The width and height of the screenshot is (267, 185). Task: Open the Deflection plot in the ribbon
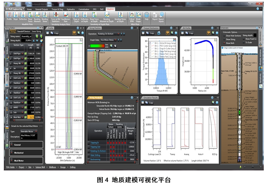pyautogui.click(x=23, y=16)
